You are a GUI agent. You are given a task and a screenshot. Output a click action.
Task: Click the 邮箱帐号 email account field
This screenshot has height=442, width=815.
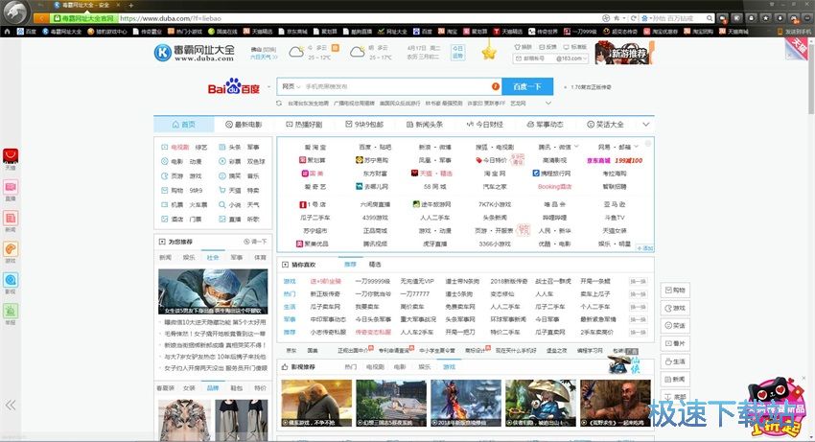(x=534, y=58)
